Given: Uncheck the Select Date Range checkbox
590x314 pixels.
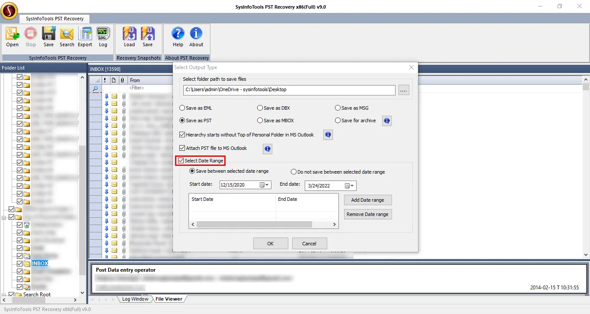Looking at the screenshot, I should click(x=181, y=161).
